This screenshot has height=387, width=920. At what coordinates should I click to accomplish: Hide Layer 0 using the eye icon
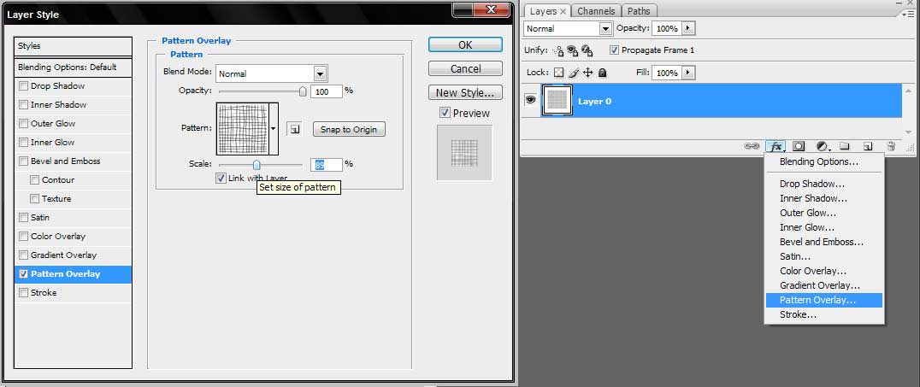point(530,101)
